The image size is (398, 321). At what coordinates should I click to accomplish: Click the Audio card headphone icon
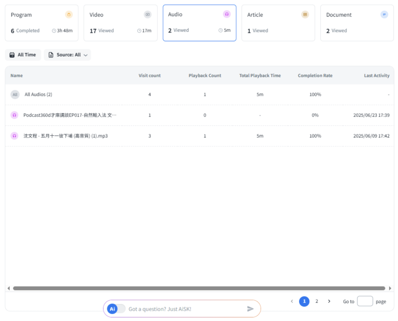(227, 14)
